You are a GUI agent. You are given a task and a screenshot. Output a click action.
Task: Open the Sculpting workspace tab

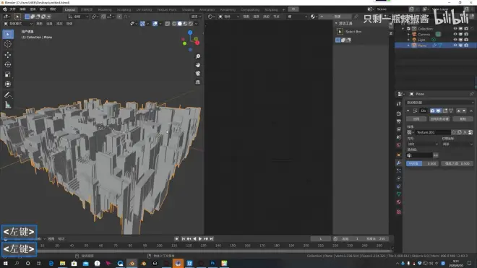click(124, 9)
